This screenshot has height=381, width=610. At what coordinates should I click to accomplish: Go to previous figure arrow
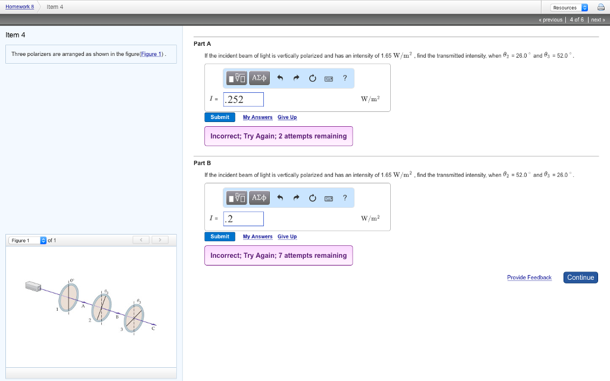[141, 240]
